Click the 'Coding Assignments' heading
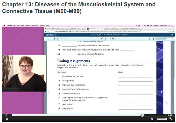 (x=74, y=61)
